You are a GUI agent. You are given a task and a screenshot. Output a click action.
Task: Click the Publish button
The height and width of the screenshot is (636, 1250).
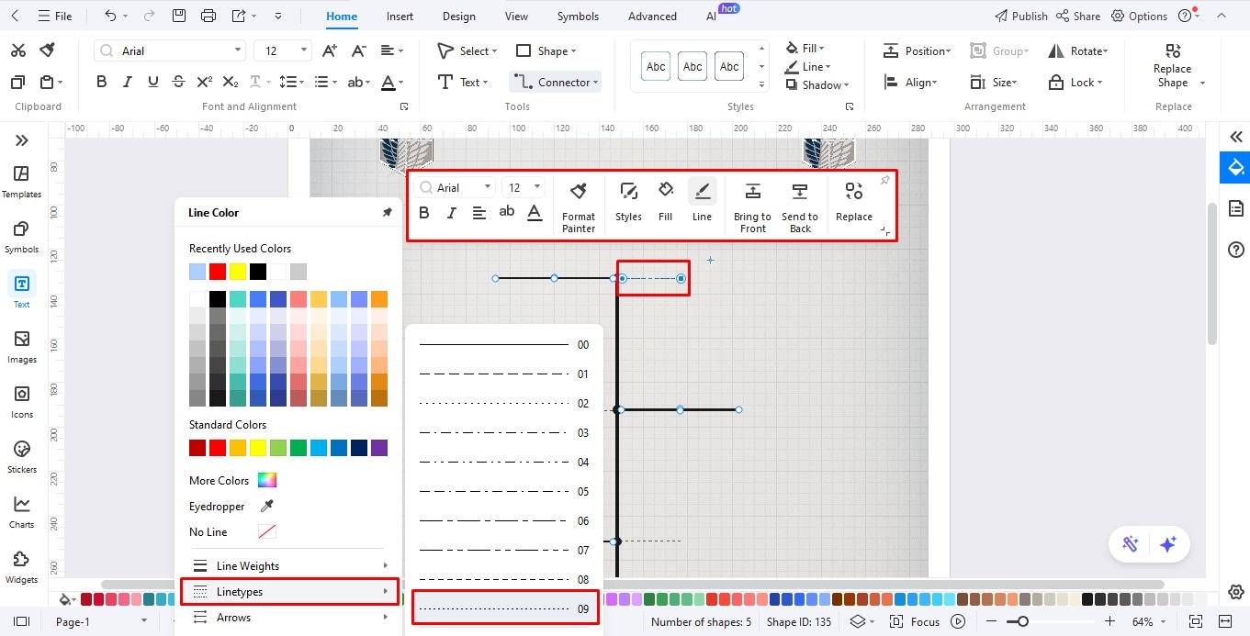1021,16
